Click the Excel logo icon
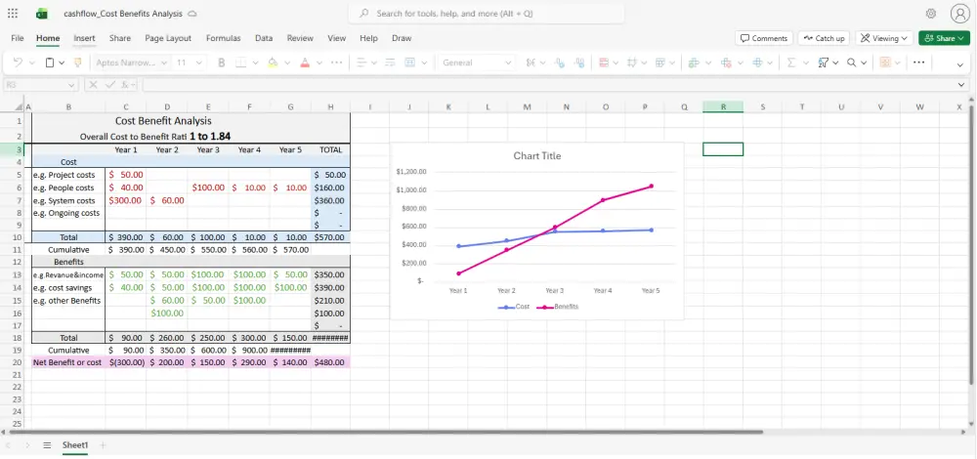Image resolution: width=977 pixels, height=459 pixels. [42, 13]
